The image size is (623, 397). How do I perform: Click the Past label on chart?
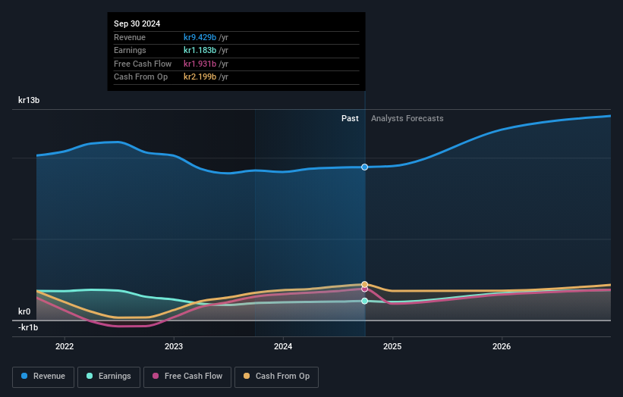click(x=350, y=118)
